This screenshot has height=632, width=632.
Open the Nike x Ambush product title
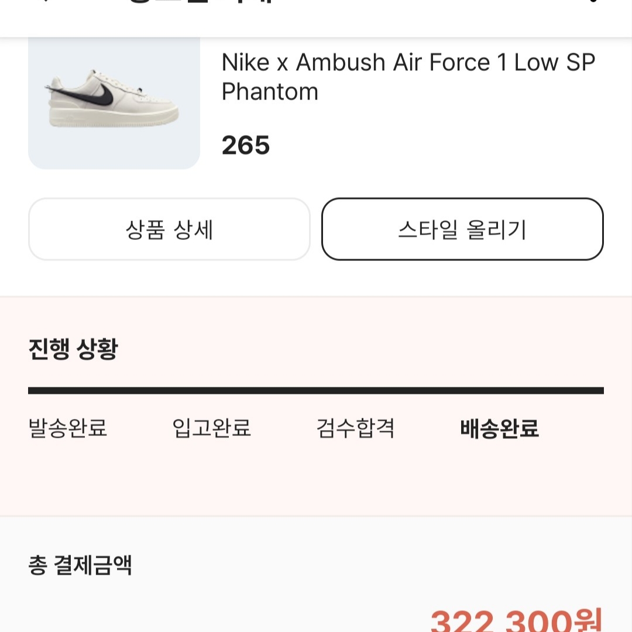pos(408,77)
